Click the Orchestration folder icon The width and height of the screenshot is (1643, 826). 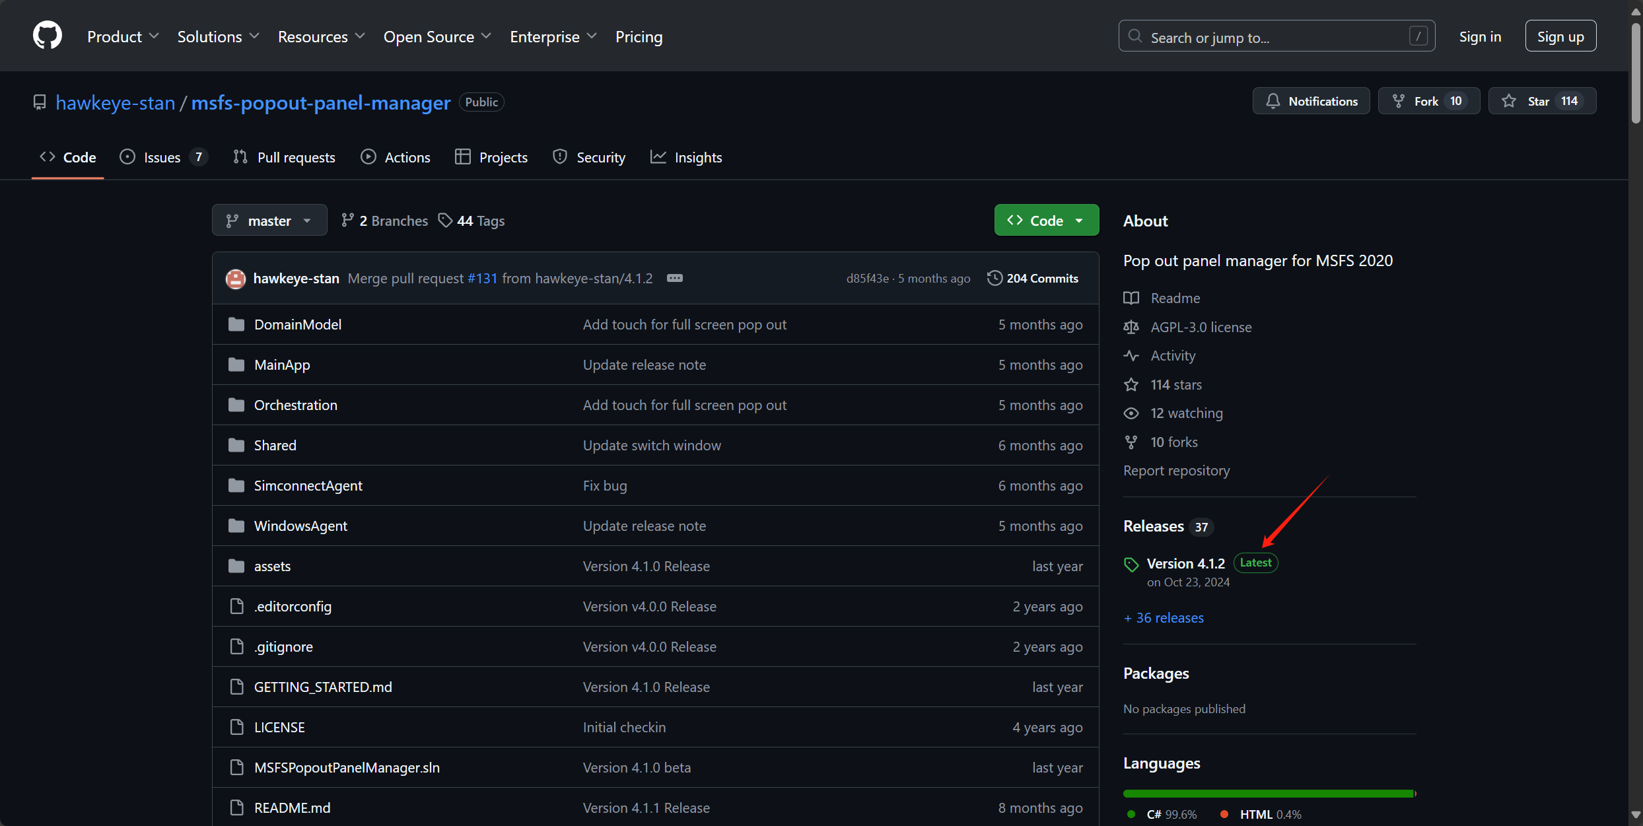coord(236,405)
